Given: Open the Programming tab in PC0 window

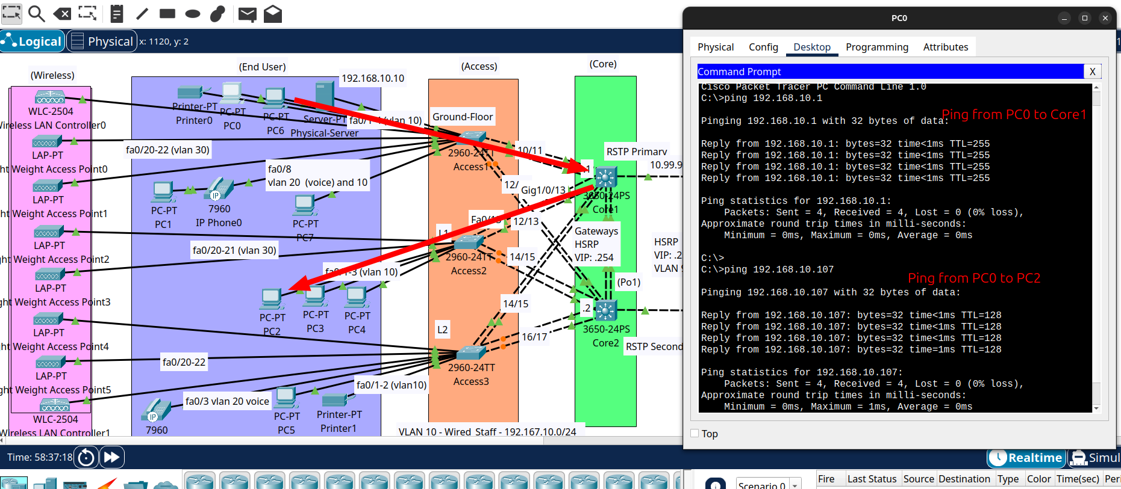Looking at the screenshot, I should pos(876,47).
